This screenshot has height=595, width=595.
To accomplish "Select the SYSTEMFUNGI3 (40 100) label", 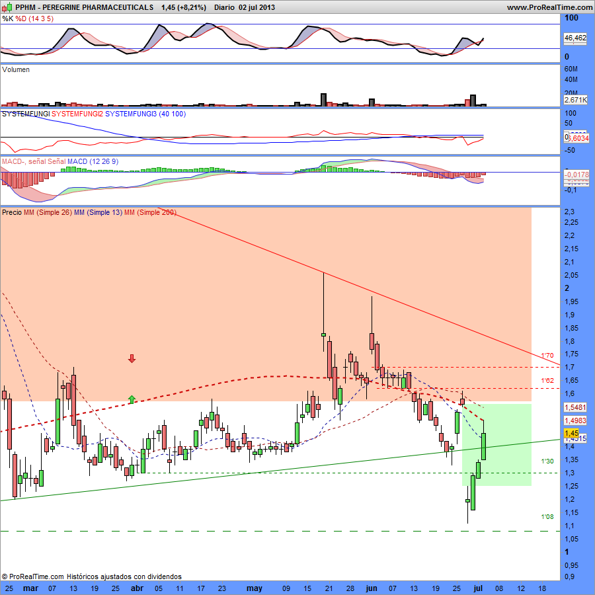I will pos(145,114).
